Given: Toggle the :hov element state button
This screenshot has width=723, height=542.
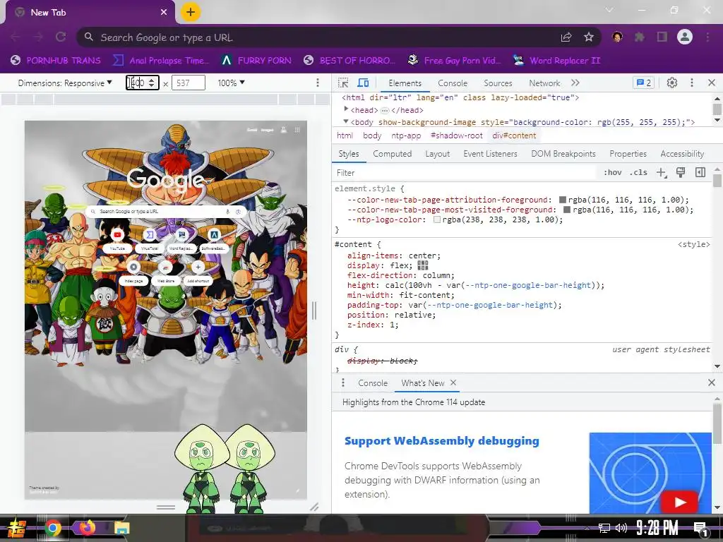Looking at the screenshot, I should [x=612, y=172].
